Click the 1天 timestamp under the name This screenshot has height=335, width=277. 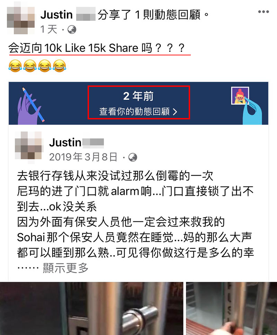(x=49, y=29)
